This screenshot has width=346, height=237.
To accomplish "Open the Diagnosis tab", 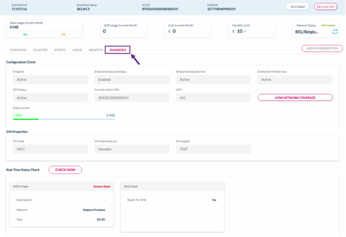I will click(x=118, y=50).
